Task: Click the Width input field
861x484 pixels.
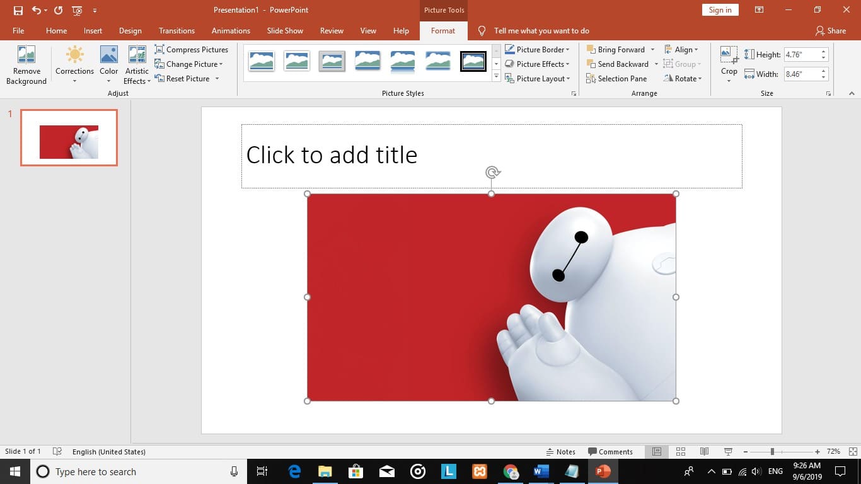Action: [802, 74]
